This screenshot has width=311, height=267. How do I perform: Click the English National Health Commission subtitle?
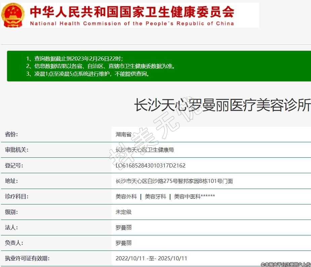(132, 24)
